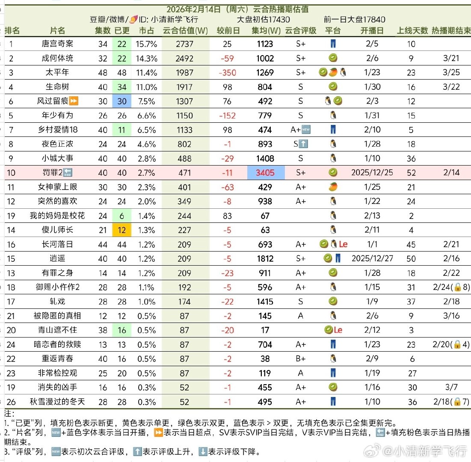Click the jeans platform icon for 唐宫奇案
Image resolution: width=471 pixels, height=462 pixels.
333,44
